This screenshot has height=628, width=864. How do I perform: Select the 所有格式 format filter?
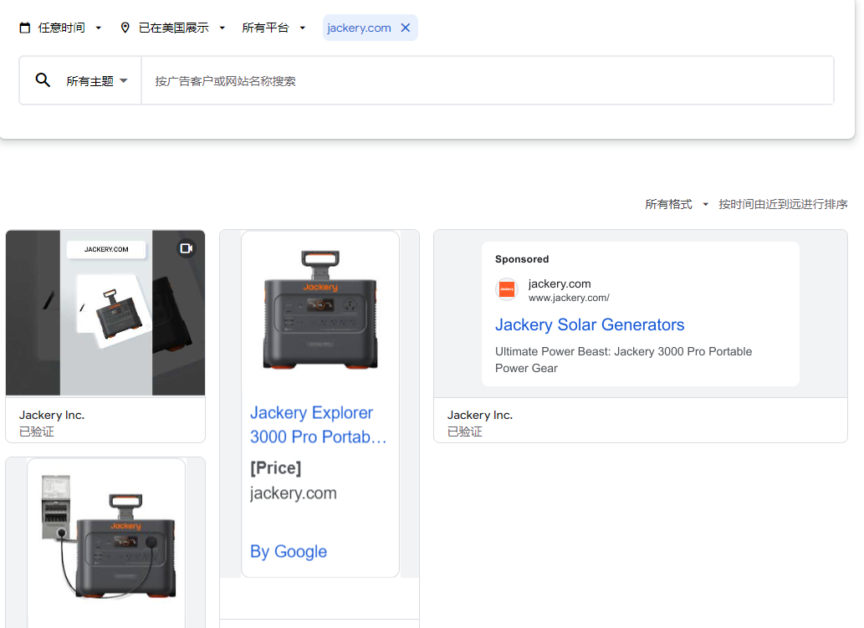tap(668, 203)
